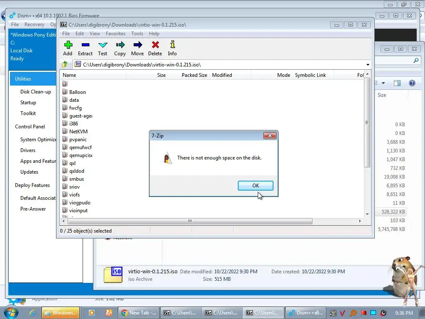Toggle preview pane icon in Explorer window

pos(397,83)
